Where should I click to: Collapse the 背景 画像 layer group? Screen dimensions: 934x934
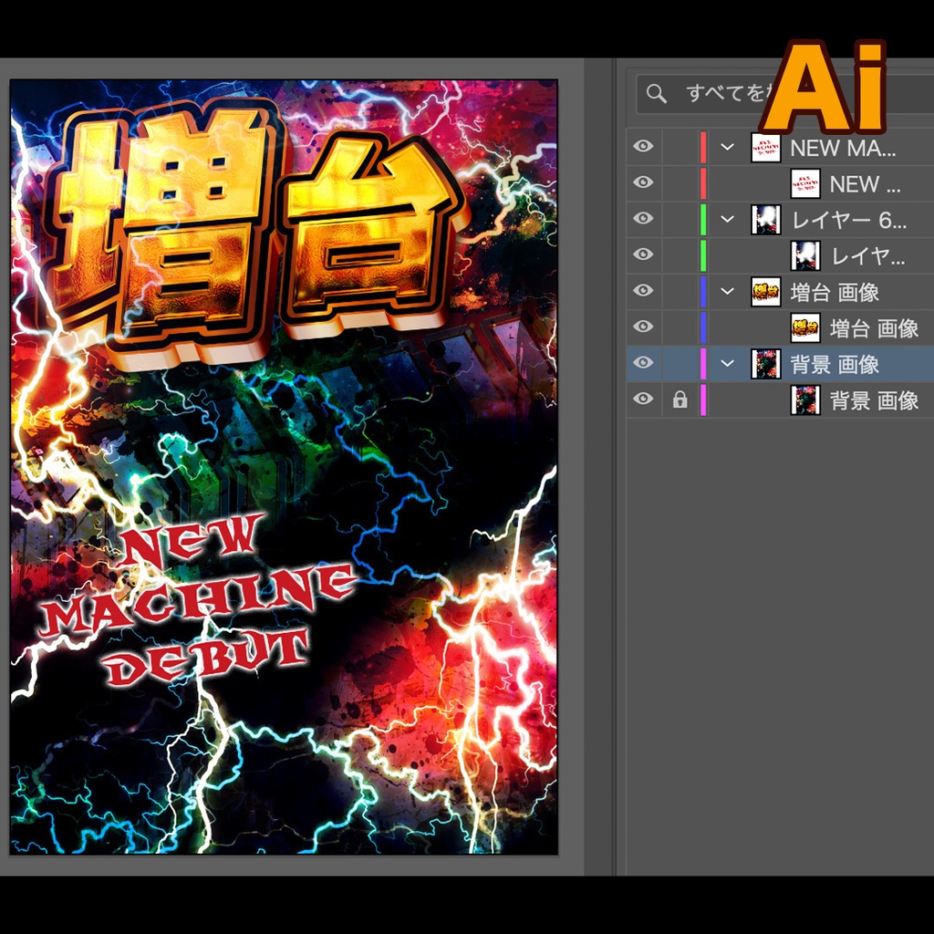[x=725, y=363]
